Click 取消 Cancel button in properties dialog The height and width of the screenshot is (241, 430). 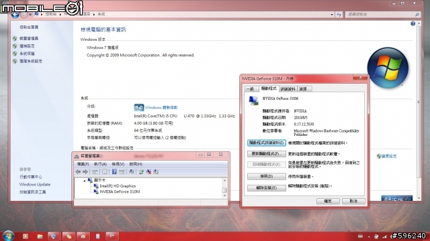[353, 201]
